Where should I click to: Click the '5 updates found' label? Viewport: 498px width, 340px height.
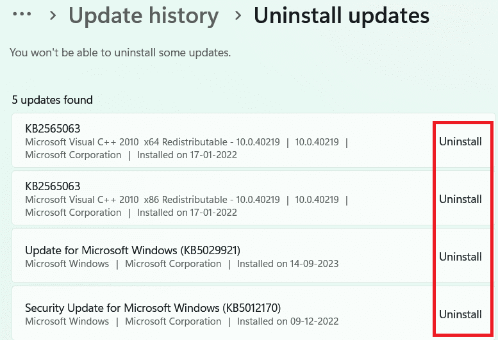53,100
